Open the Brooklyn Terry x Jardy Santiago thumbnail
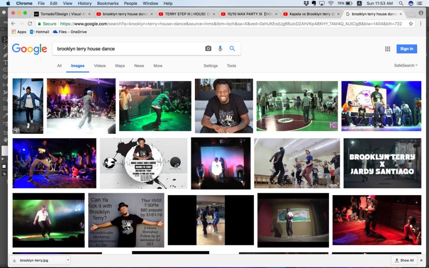This screenshot has width=429, height=268. 382,163
